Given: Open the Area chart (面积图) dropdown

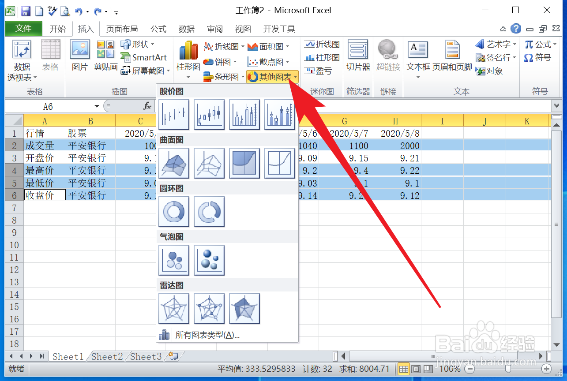Looking at the screenshot, I should point(268,46).
